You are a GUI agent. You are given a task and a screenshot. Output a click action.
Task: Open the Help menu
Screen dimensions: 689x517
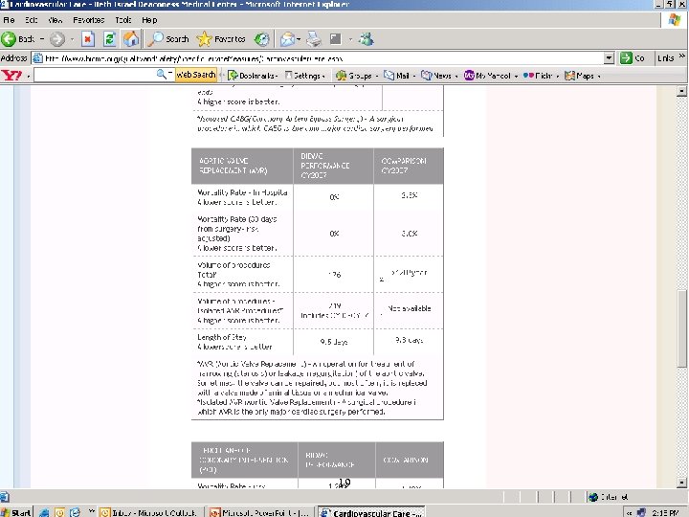(149, 20)
